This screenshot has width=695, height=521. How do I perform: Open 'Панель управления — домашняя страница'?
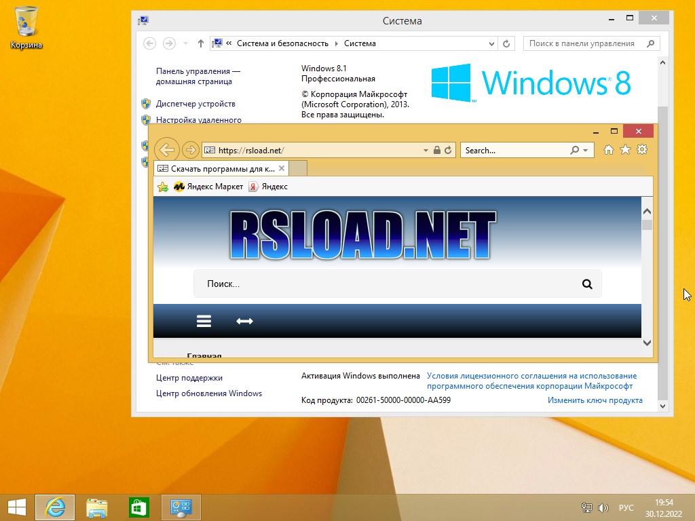click(198, 76)
